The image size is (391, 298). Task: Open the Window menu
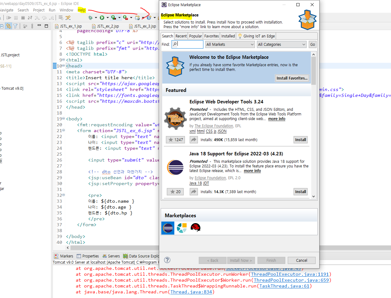(x=66, y=10)
